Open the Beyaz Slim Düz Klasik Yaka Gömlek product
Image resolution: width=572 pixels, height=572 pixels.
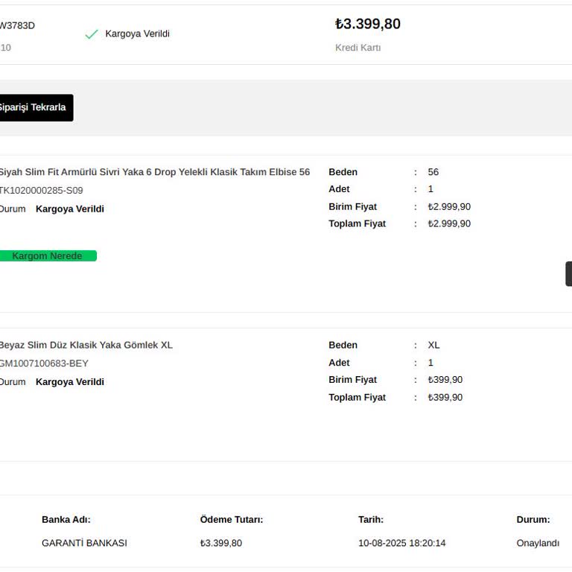tap(86, 345)
